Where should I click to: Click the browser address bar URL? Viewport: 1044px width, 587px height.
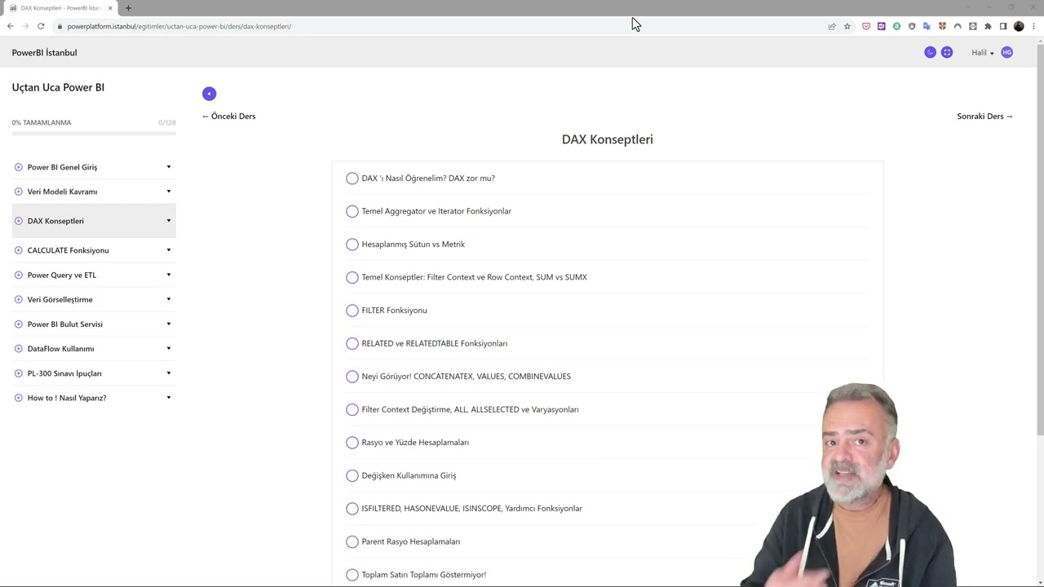179,26
